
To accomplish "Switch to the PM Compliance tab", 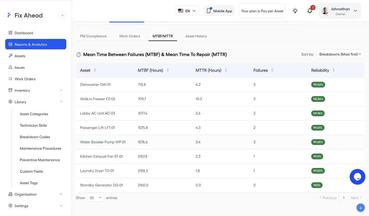I will click(x=93, y=36).
